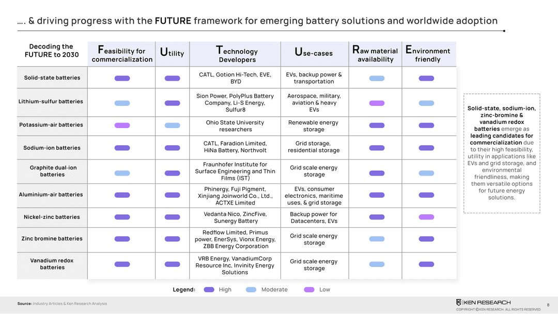Click Sodium-ion batteries utility indicator pill
Viewport: 558px width, 314px height.
click(173, 148)
